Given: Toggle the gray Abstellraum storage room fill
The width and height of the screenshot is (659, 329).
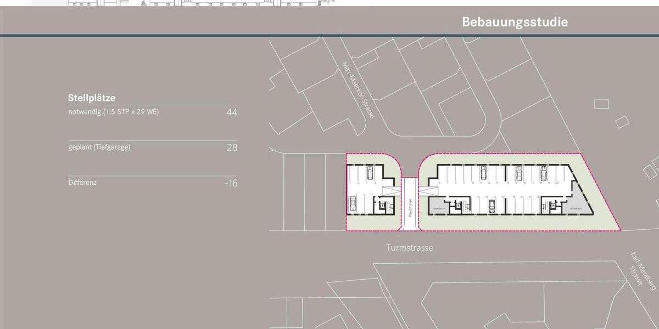Looking at the screenshot, I should point(576,207).
